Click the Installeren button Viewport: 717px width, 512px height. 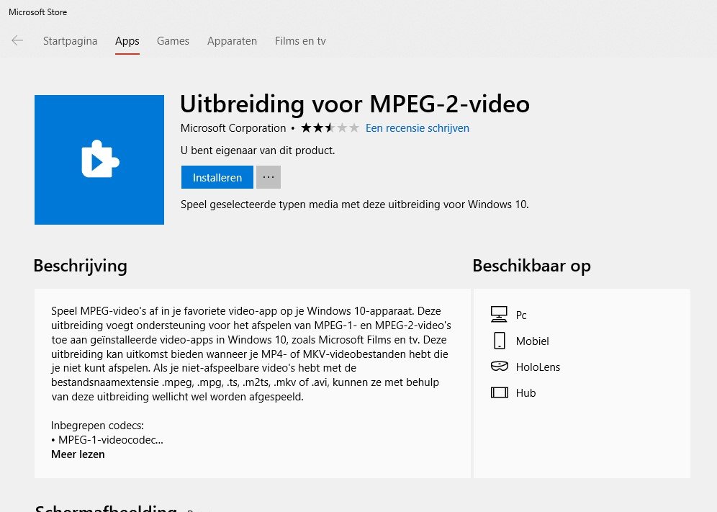tap(217, 177)
